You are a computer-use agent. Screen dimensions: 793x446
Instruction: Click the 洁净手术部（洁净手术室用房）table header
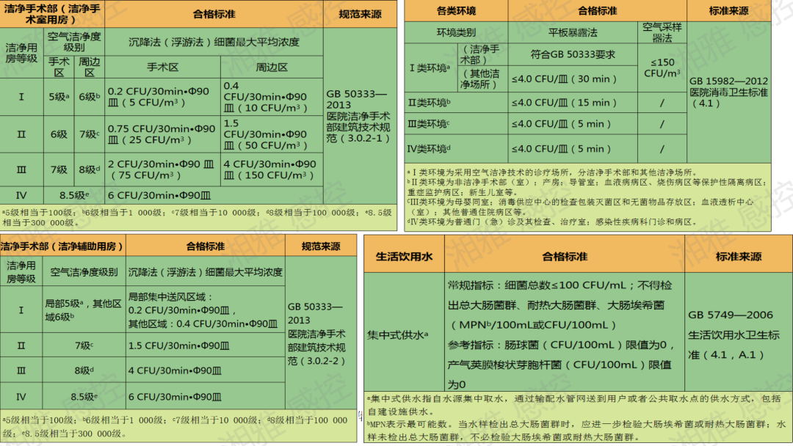point(52,14)
